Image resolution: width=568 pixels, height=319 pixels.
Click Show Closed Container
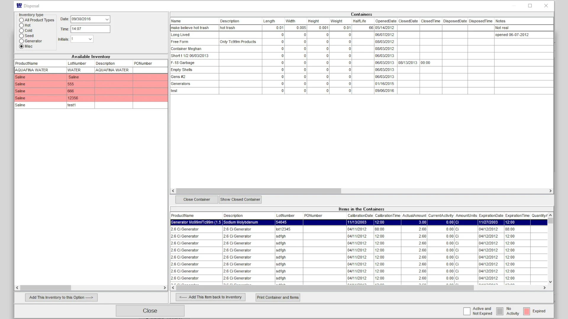coord(240,199)
